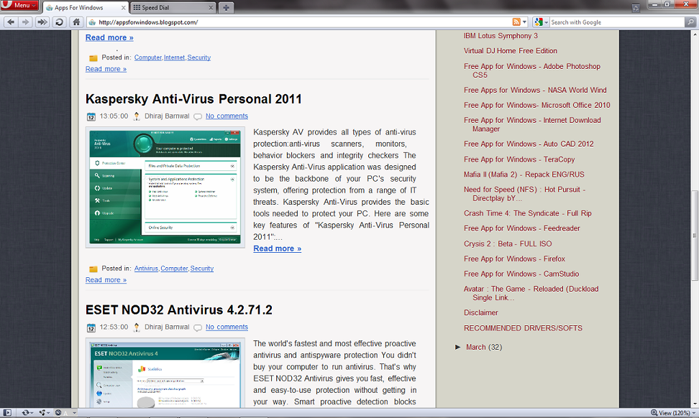Open No comments link for ESET NOD32 post
The image size is (699, 418).
(x=227, y=328)
